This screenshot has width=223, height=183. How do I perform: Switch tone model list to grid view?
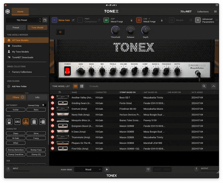pyautogui.click(x=82, y=86)
